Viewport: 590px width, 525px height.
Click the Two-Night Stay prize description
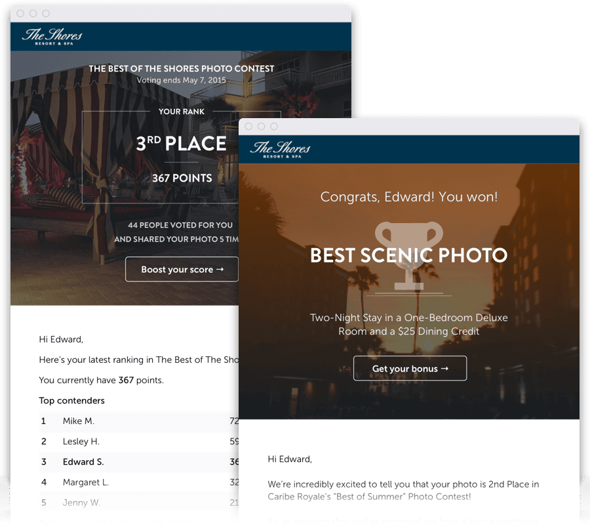pos(409,324)
